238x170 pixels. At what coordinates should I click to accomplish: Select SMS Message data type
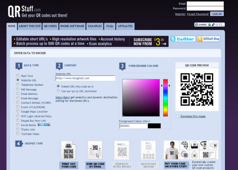tap(18, 89)
